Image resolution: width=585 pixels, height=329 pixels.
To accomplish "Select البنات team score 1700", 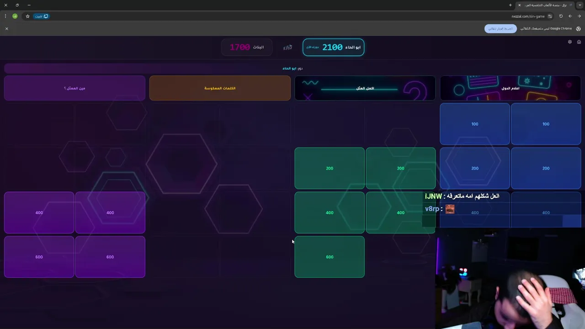I will [247, 47].
